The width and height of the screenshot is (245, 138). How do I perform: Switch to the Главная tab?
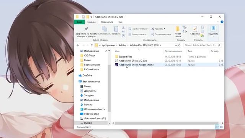pos(91,22)
